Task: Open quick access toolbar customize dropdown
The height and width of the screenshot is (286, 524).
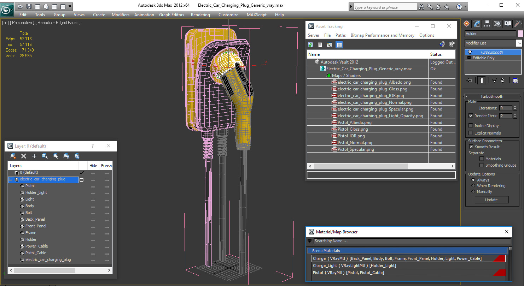Action: pyautogui.click(x=70, y=6)
